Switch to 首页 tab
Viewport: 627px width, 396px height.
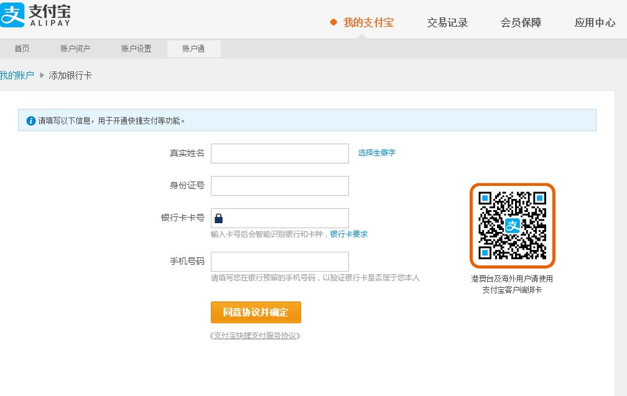[x=22, y=48]
